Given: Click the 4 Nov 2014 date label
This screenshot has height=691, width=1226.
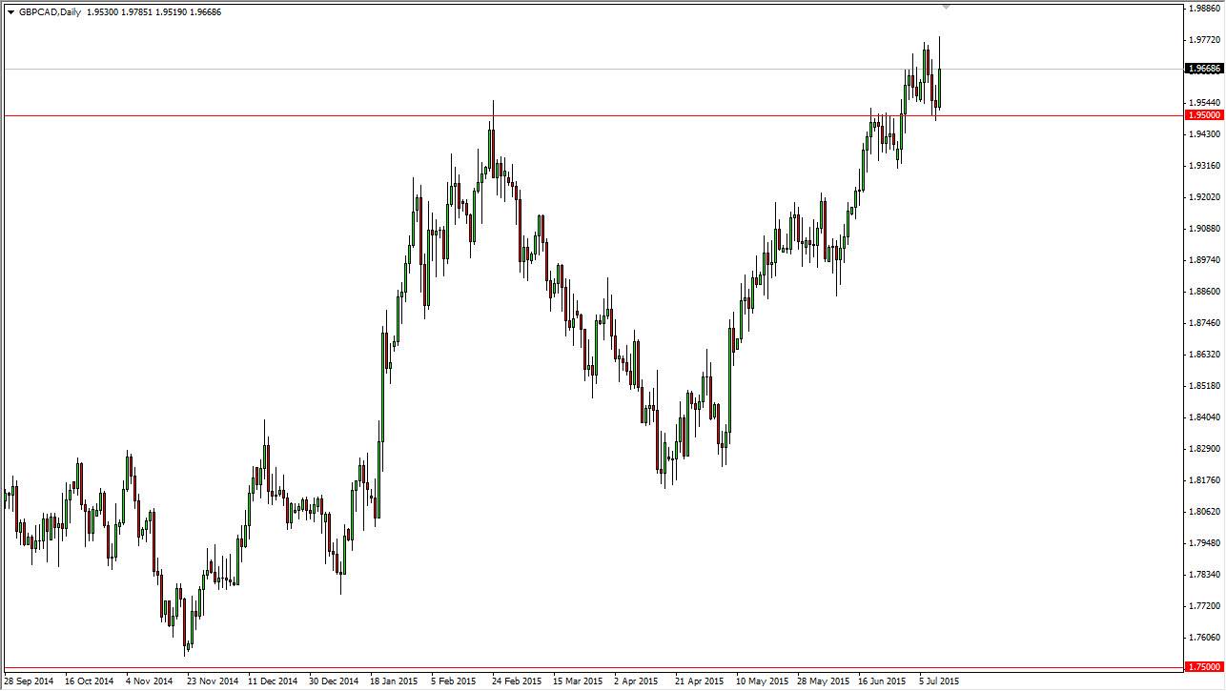Looking at the screenshot, I should (x=150, y=682).
